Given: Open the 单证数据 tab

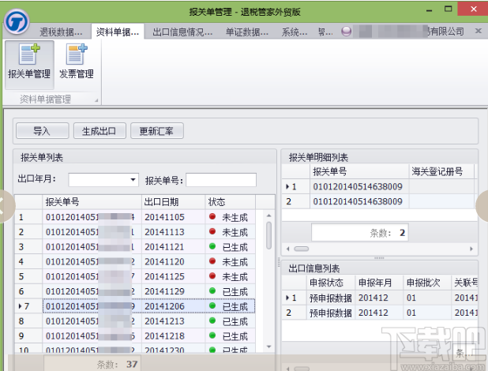Looking at the screenshot, I should [247, 32].
